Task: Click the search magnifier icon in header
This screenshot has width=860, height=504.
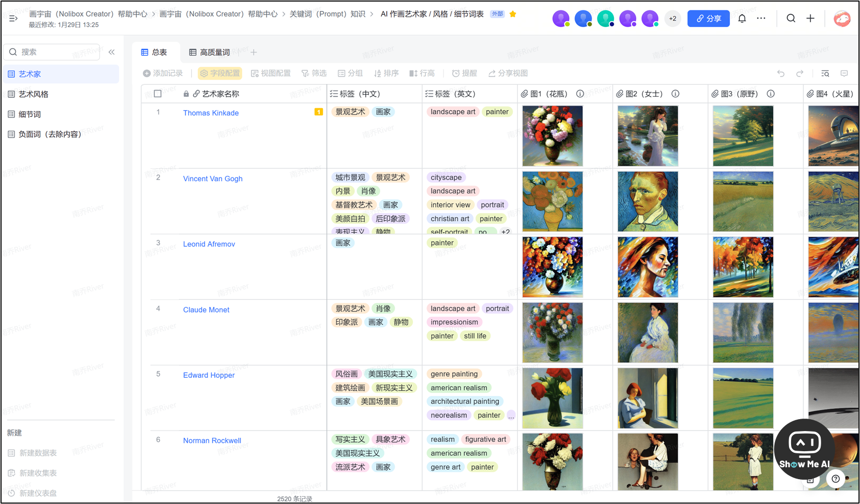Action: (791, 18)
